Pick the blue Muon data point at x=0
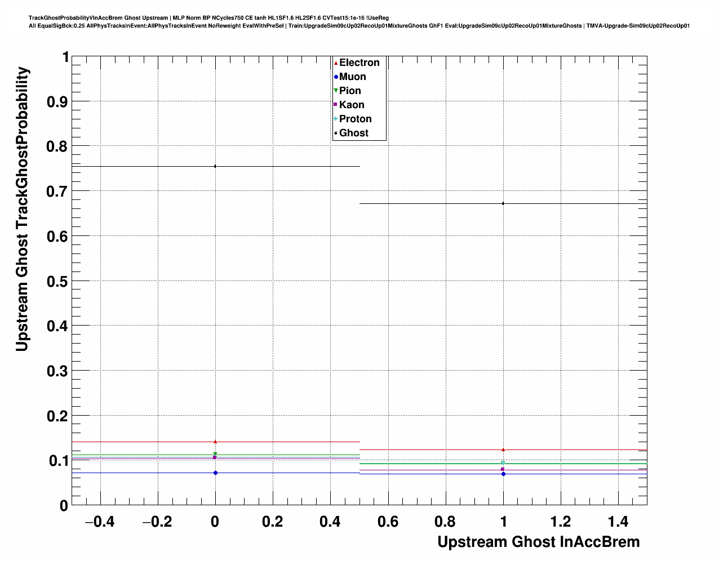719x561 pixels. (215, 473)
